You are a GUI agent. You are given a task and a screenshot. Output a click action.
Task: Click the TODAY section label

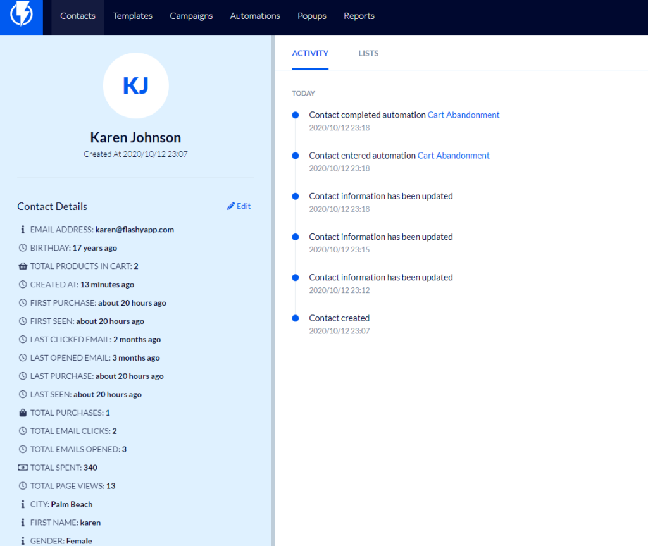[303, 93]
